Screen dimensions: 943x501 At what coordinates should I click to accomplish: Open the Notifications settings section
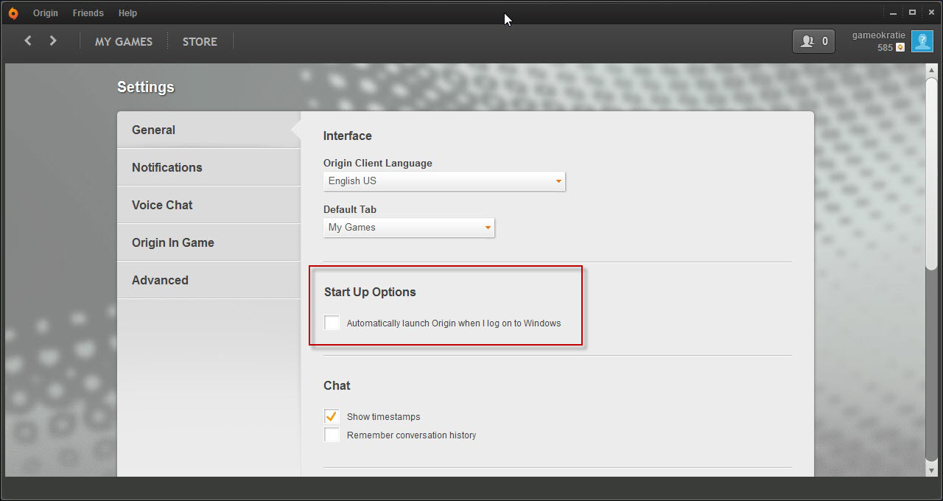[x=208, y=167]
